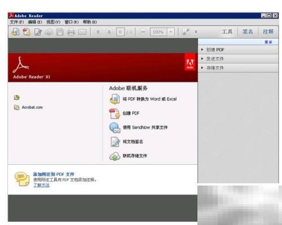Click the Convert PDF to Word or Excel icon
Screen dimensions: 282x225
114,99
